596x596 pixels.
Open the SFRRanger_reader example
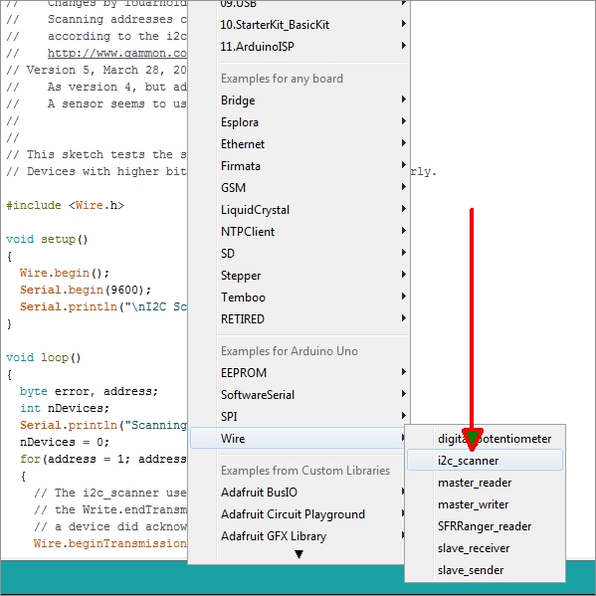(485, 526)
